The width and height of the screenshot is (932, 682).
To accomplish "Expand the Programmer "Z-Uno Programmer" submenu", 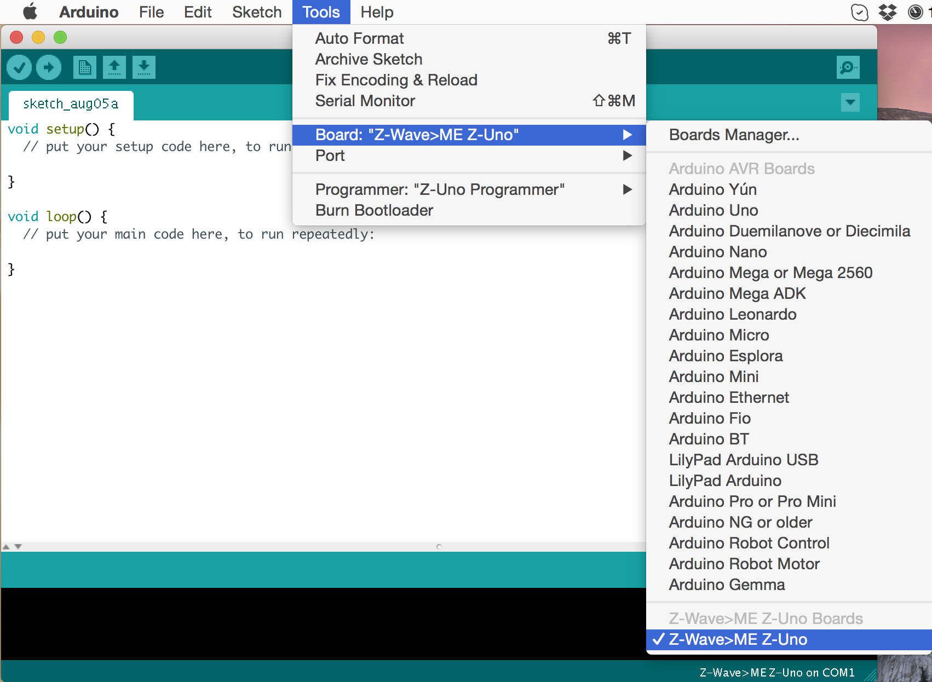I will pyautogui.click(x=469, y=190).
